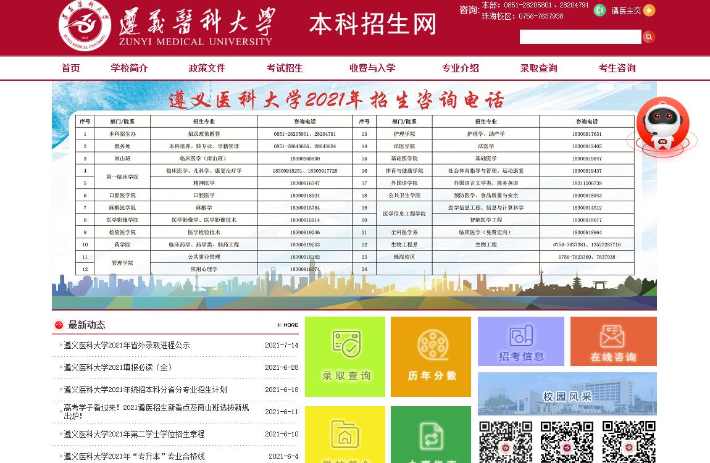Open the 学校简介 navigation item

click(129, 68)
